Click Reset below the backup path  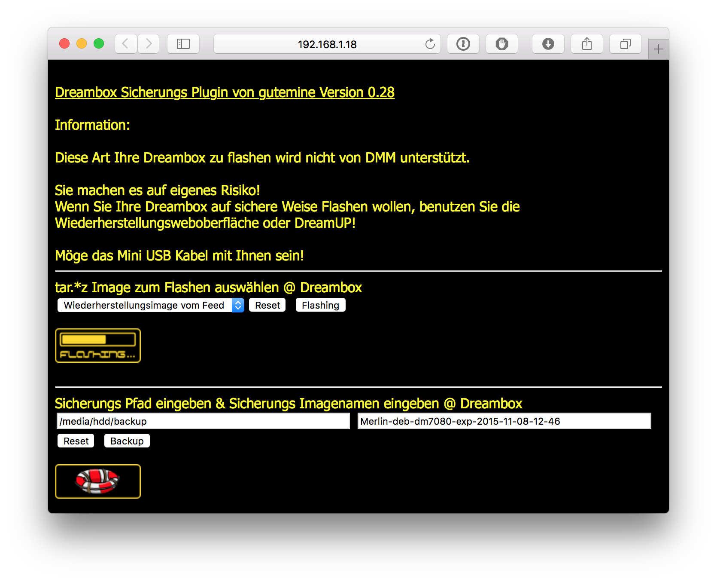click(x=76, y=441)
